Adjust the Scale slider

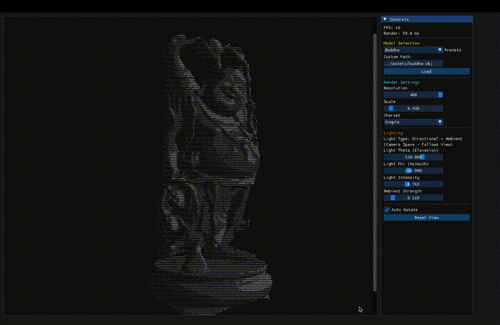[413, 109]
